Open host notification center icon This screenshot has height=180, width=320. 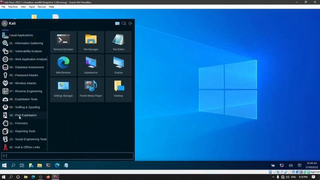(x=313, y=177)
